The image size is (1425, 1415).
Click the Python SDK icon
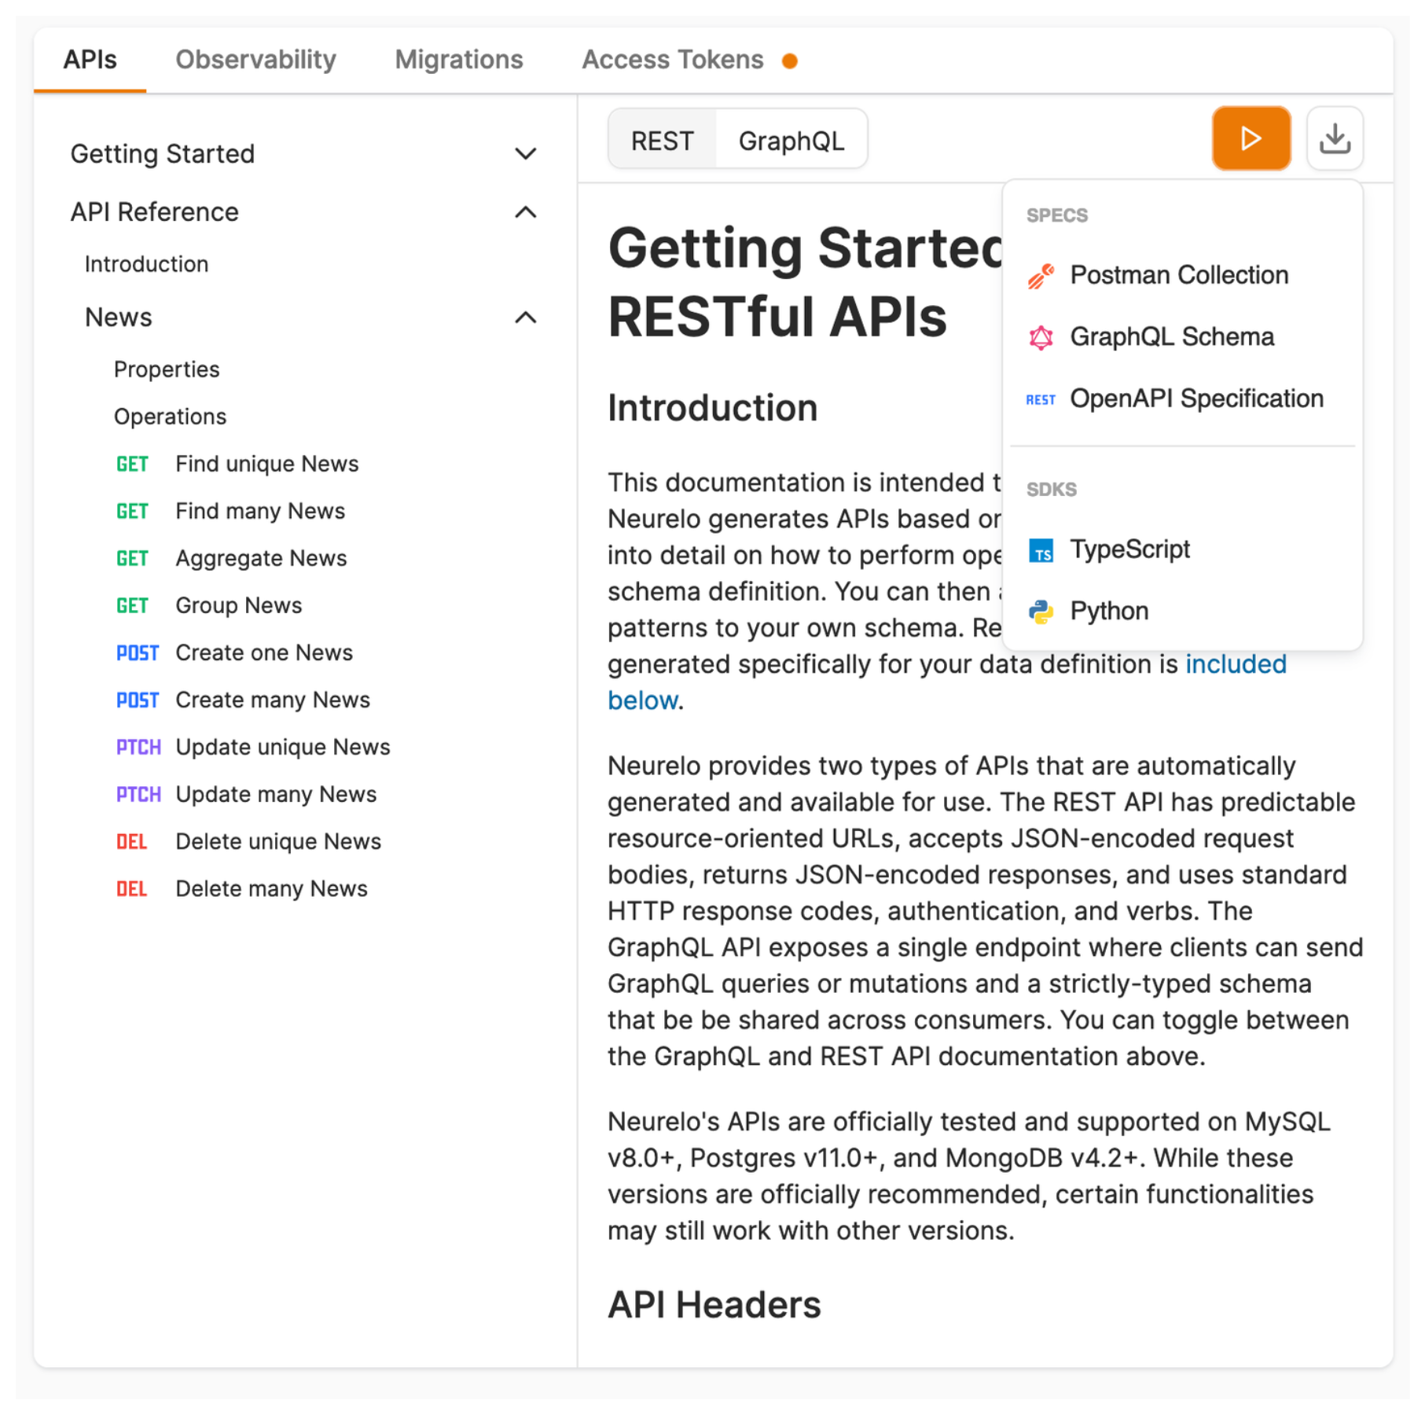(1041, 612)
